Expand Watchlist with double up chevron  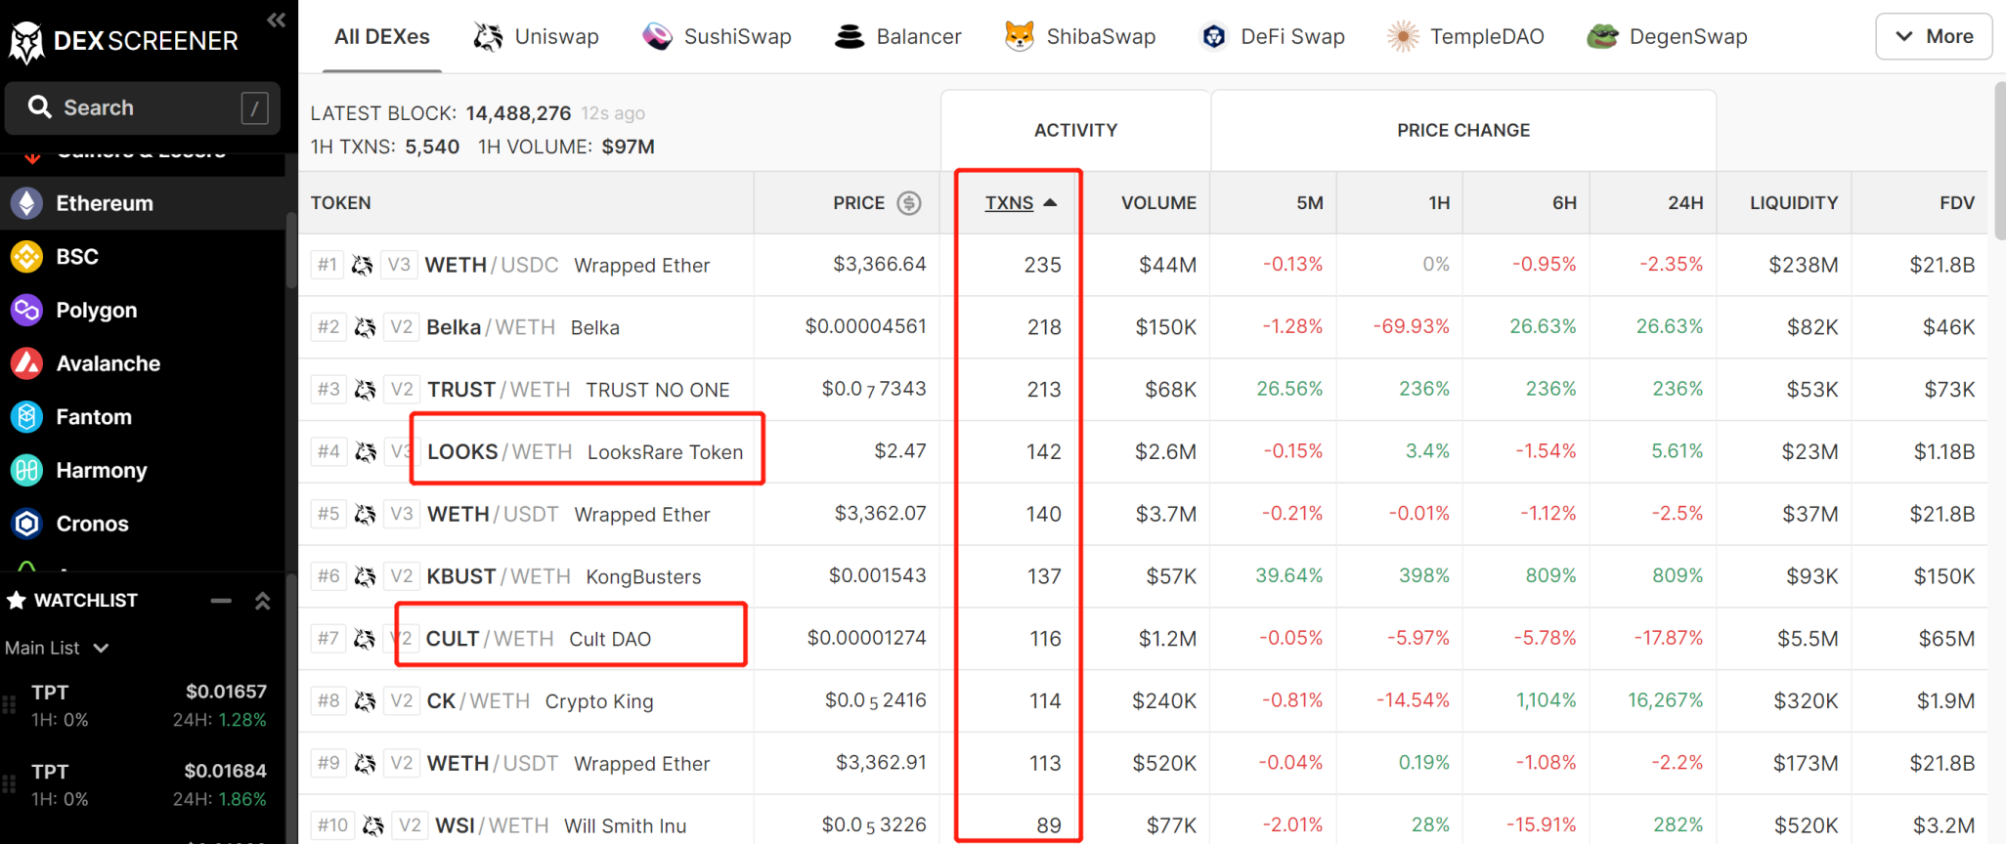pos(262,601)
